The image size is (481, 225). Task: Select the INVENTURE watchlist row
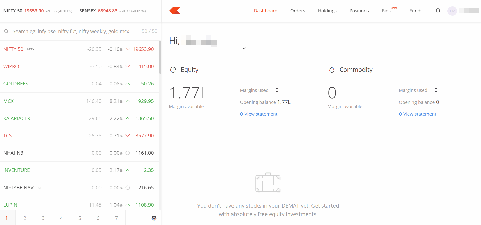coord(80,170)
